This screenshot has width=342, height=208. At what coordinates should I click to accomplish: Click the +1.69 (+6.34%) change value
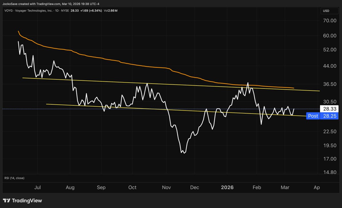(x=91, y=11)
